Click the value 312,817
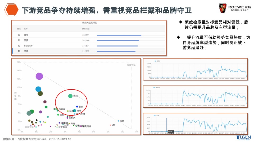254x142 pixels. [86, 51]
